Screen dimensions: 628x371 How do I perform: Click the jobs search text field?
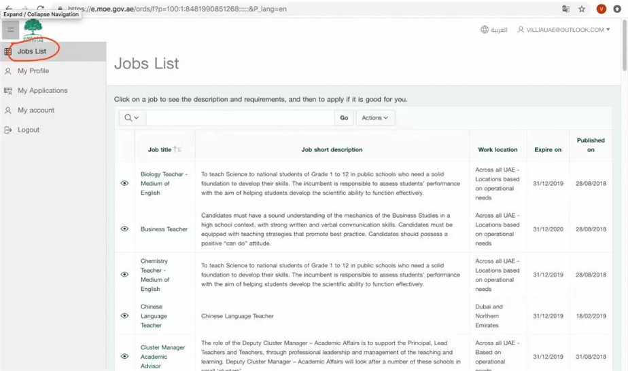[x=240, y=118]
